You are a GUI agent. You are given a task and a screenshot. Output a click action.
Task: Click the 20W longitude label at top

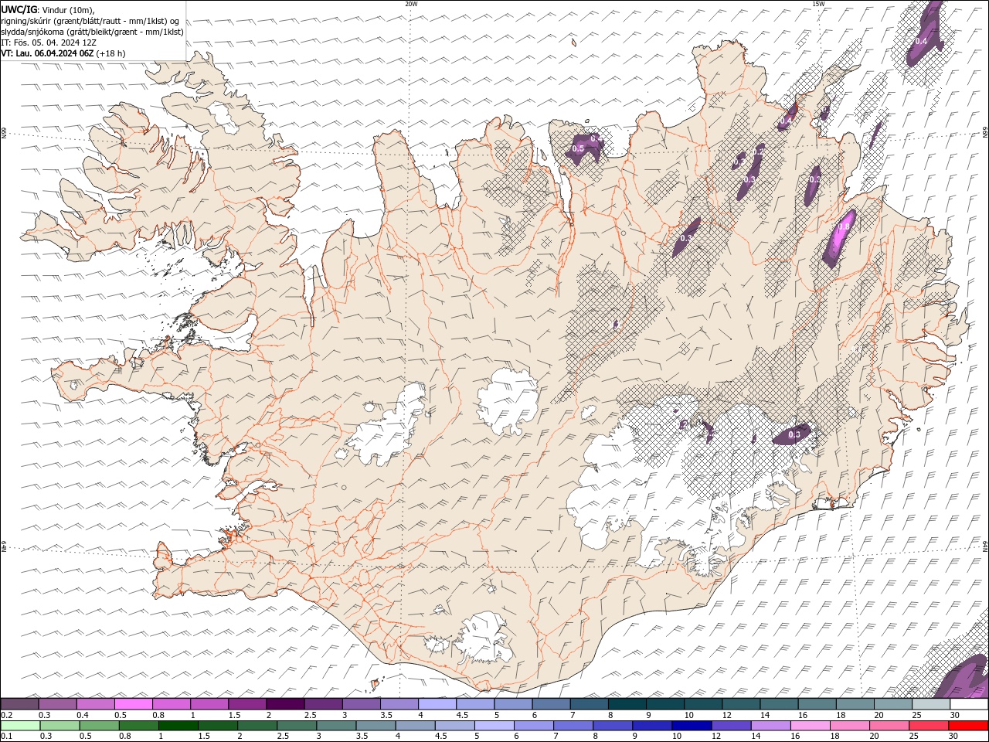[411, 4]
